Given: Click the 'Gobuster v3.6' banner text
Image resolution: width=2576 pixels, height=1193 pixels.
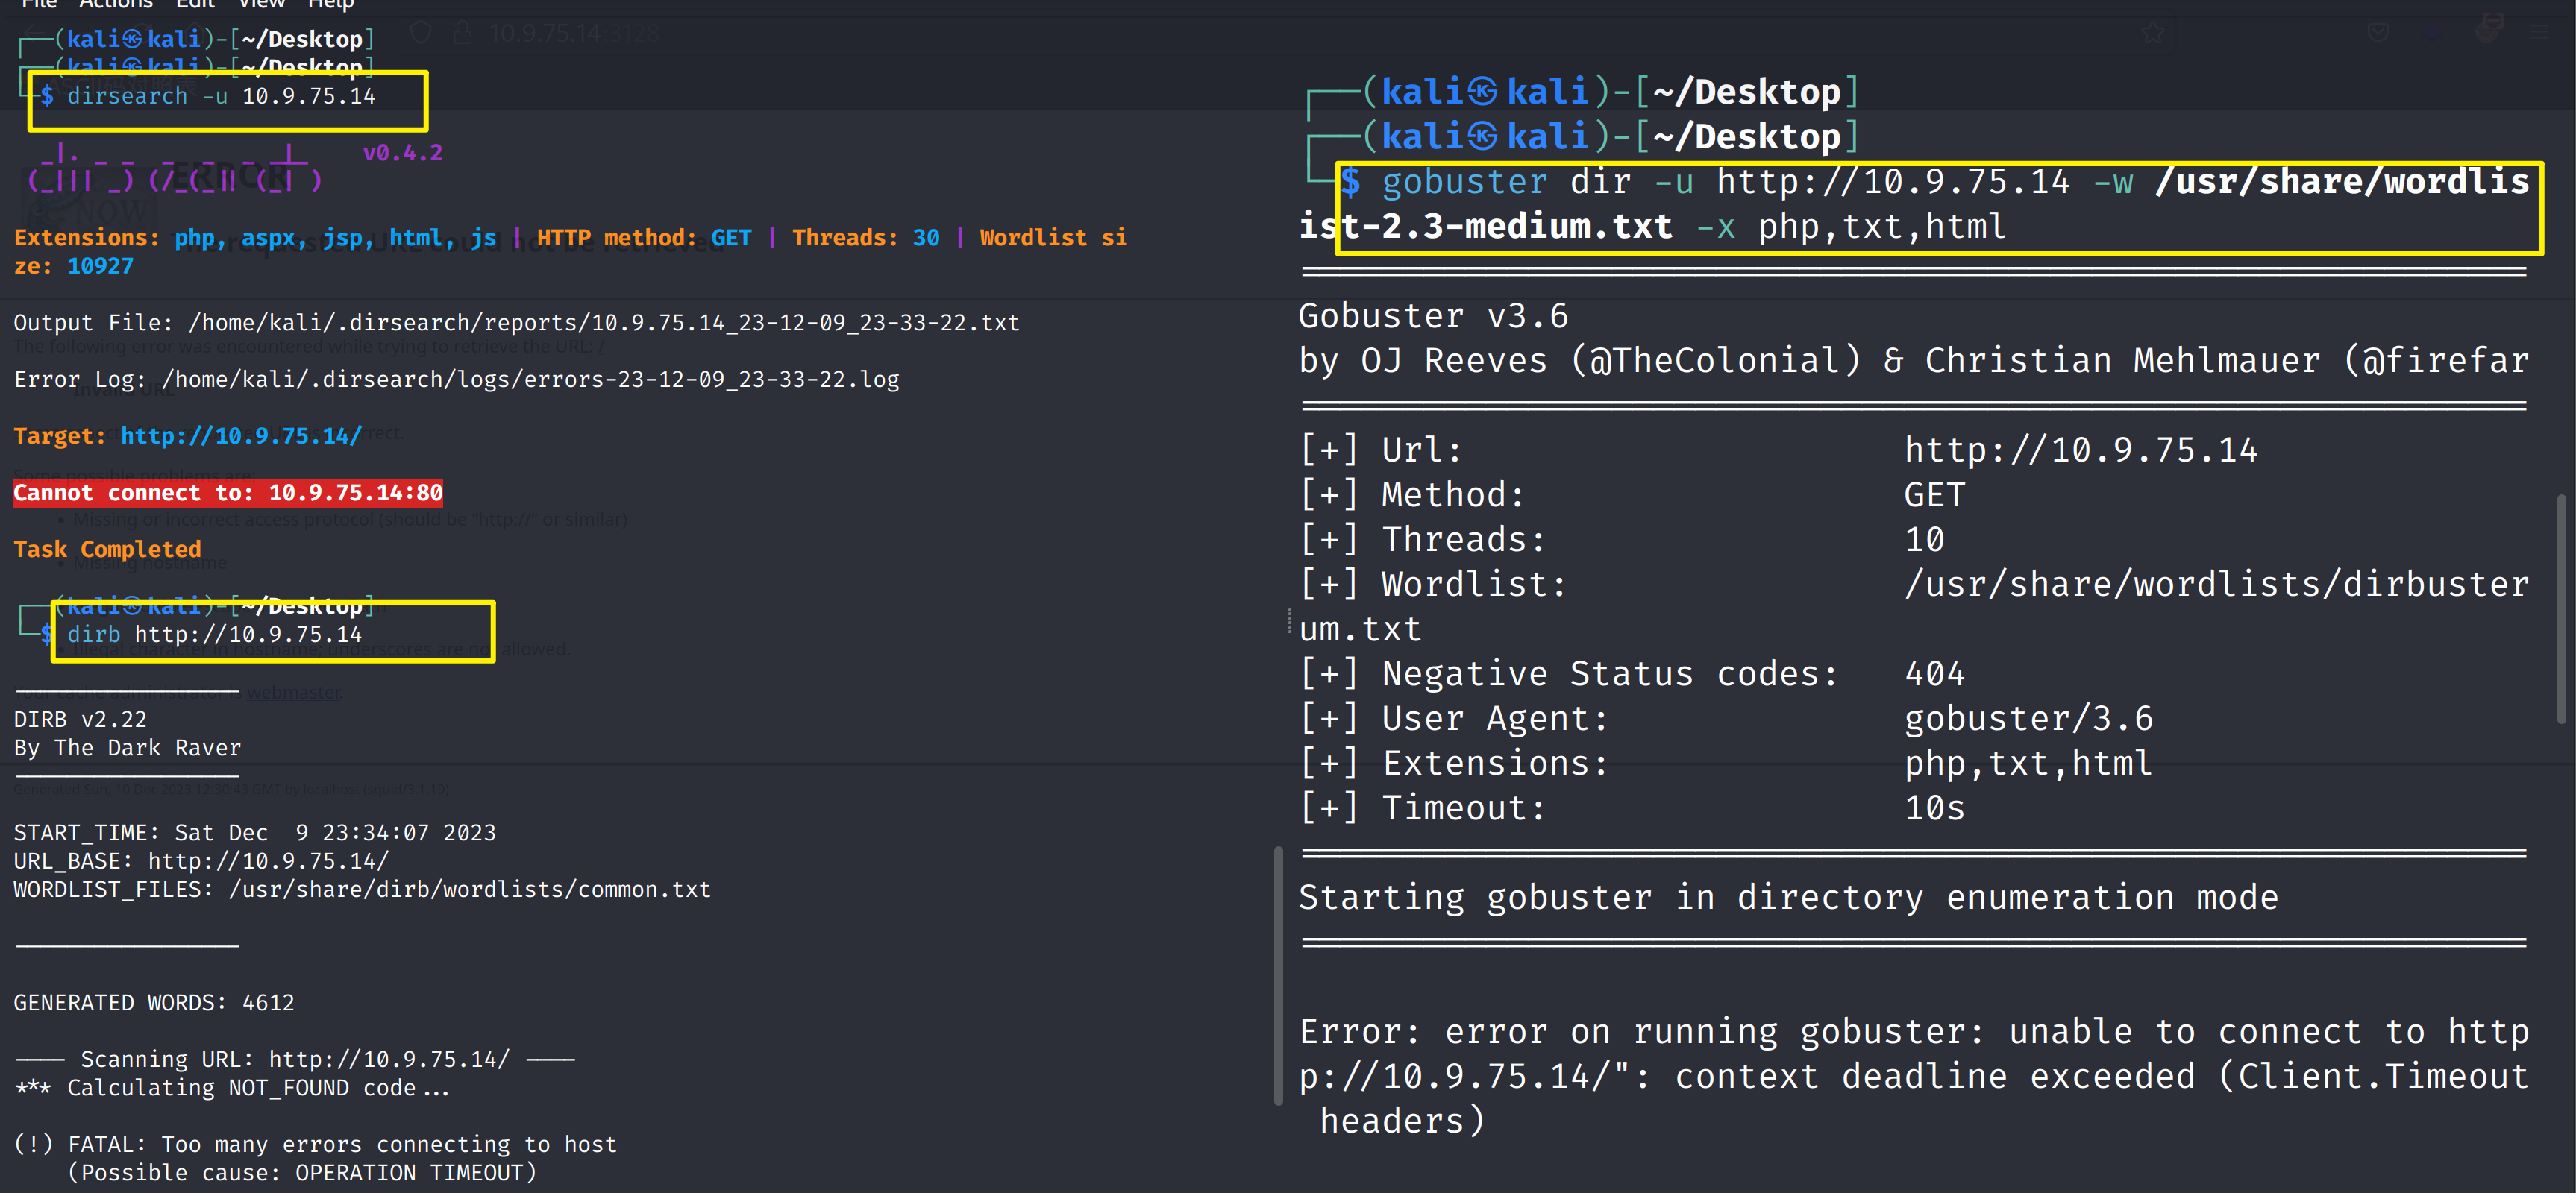Looking at the screenshot, I should click(1433, 317).
